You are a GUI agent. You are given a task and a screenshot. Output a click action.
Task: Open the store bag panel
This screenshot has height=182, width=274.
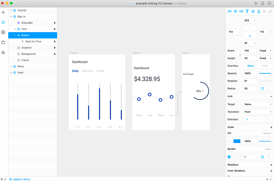click(3, 42)
